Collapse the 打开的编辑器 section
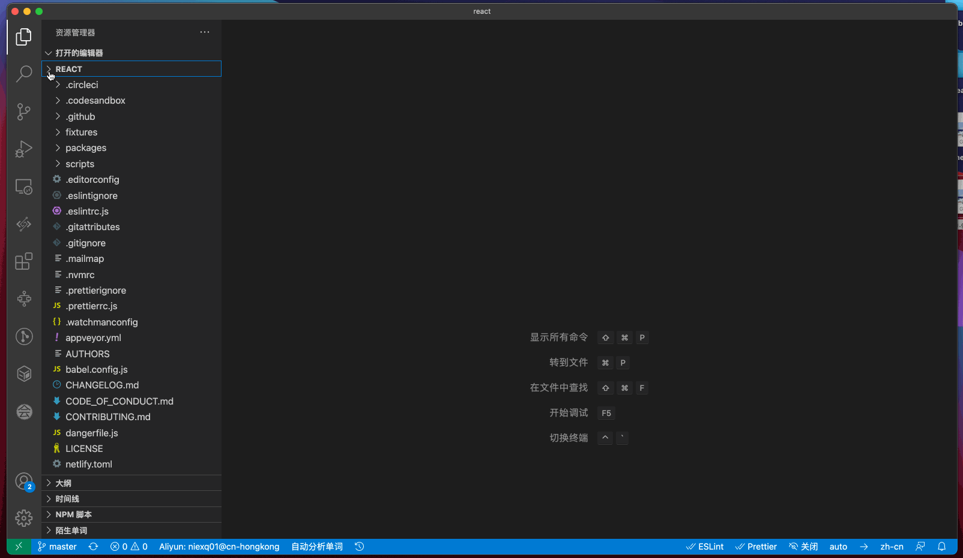The image size is (963, 558). click(131, 53)
